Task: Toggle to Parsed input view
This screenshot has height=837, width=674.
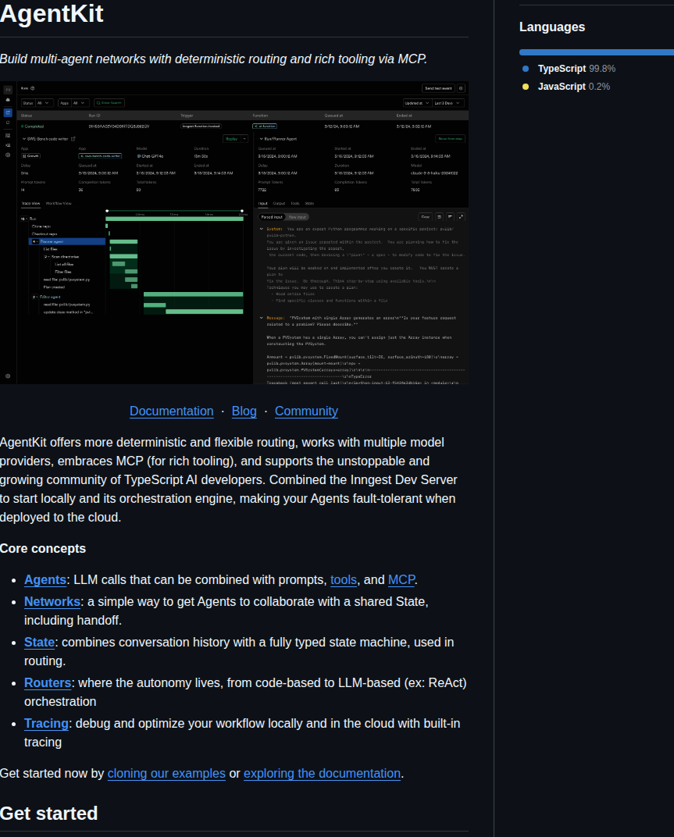Action: (x=272, y=217)
